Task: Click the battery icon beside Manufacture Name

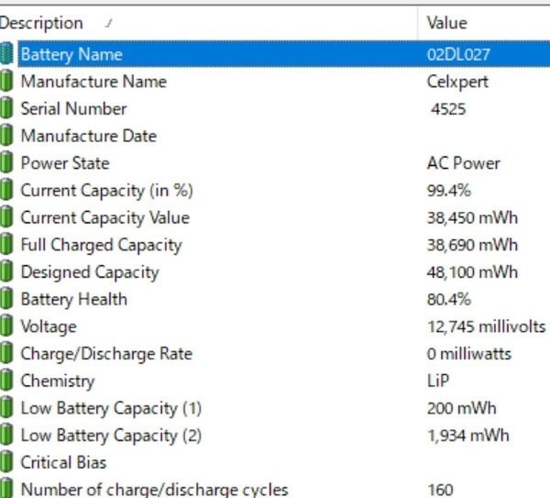Action: (x=6, y=81)
